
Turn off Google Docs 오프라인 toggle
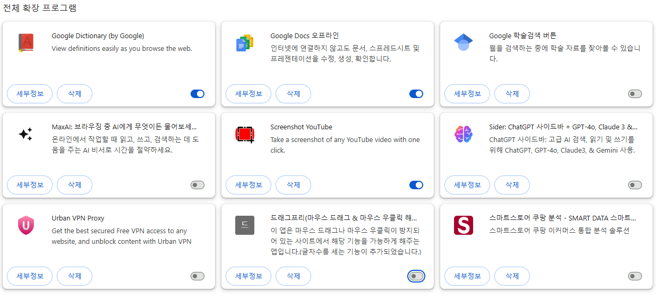(x=416, y=94)
